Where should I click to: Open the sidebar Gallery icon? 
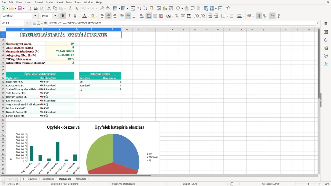[x=326, y=48]
